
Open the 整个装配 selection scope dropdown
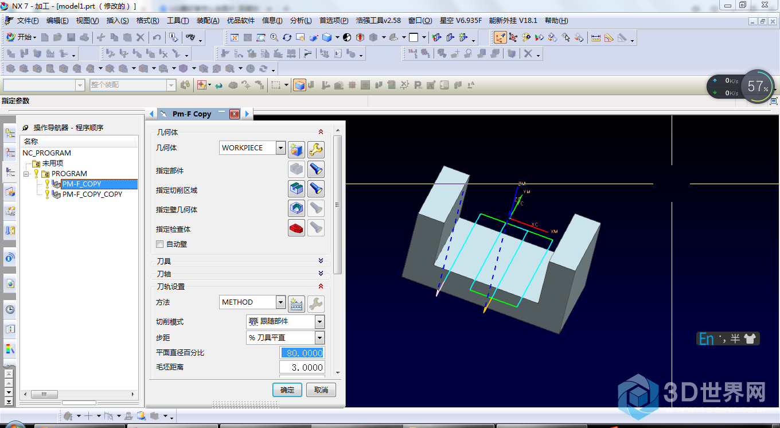point(171,85)
